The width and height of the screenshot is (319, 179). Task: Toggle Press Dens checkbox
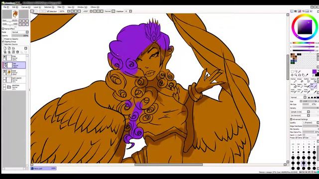pos(297,138)
